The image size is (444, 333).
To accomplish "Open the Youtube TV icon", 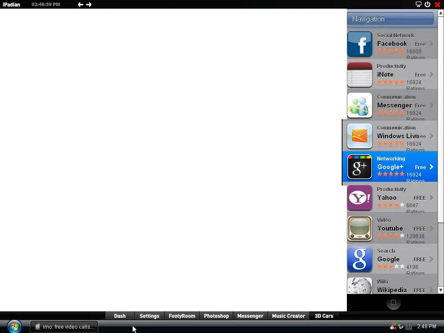I will click(359, 229).
